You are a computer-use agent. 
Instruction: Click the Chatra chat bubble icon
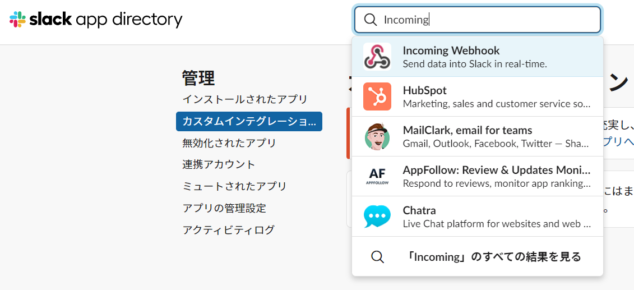(377, 217)
